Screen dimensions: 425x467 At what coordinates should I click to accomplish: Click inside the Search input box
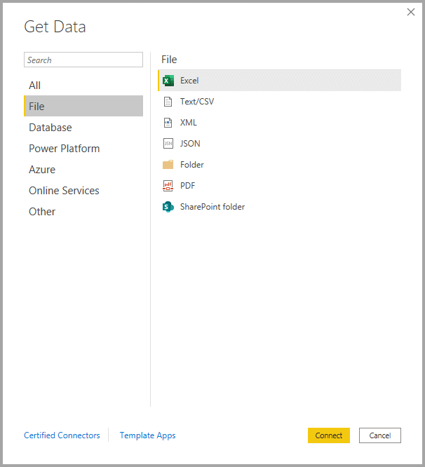click(x=83, y=60)
